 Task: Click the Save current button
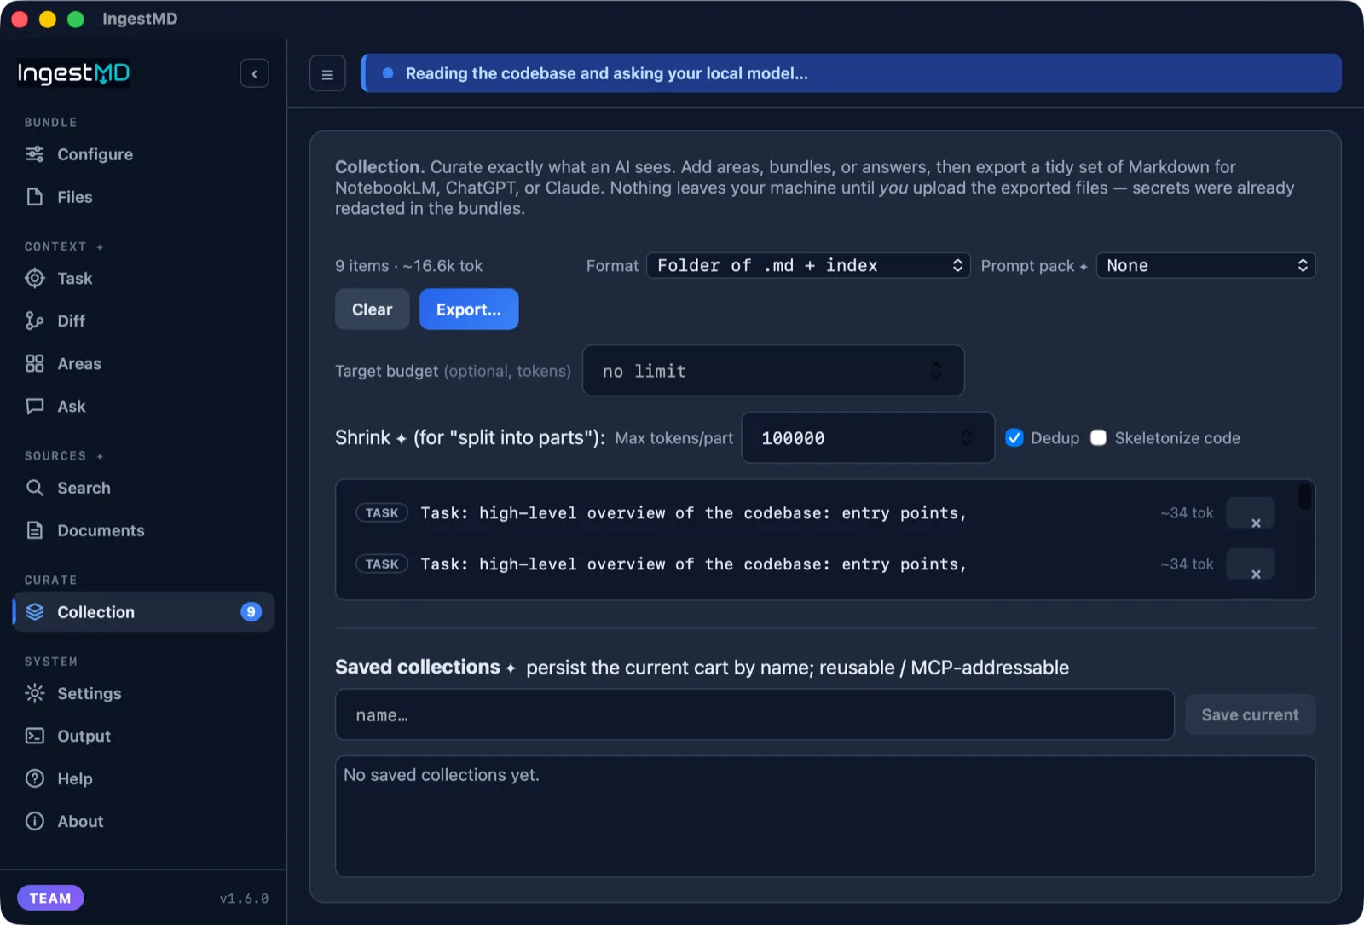pyautogui.click(x=1250, y=715)
